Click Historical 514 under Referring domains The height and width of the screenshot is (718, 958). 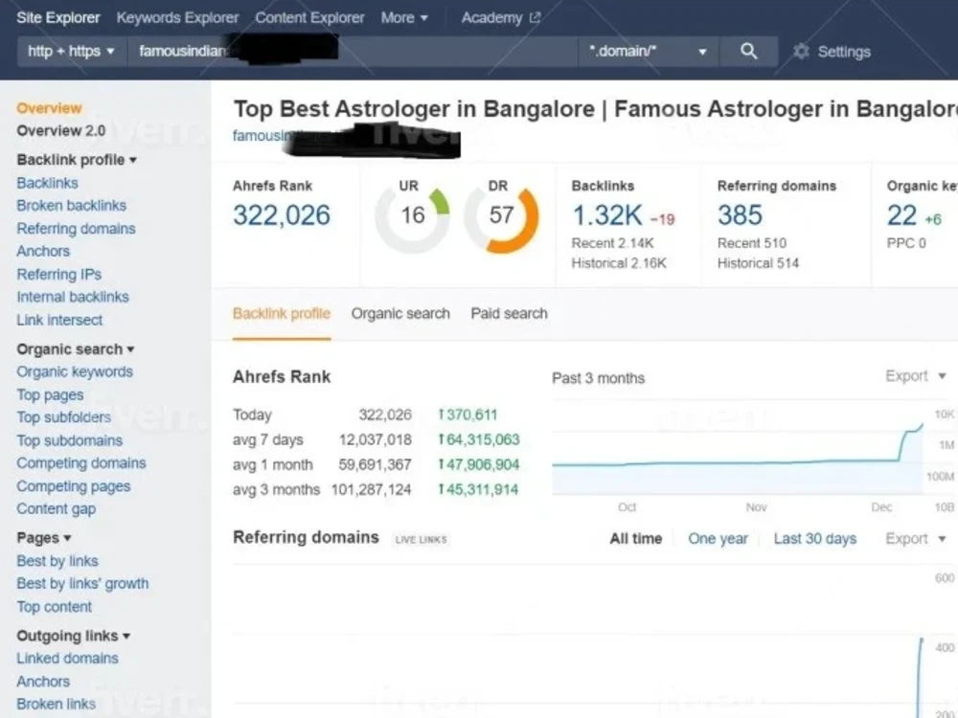coord(758,263)
